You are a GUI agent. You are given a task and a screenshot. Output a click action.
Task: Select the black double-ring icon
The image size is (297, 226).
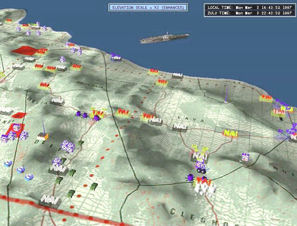[x=201, y=171]
